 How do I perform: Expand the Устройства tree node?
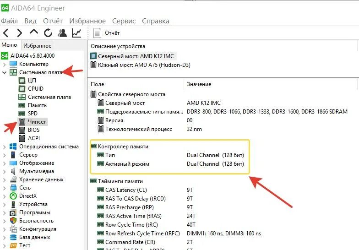[x=5, y=204]
